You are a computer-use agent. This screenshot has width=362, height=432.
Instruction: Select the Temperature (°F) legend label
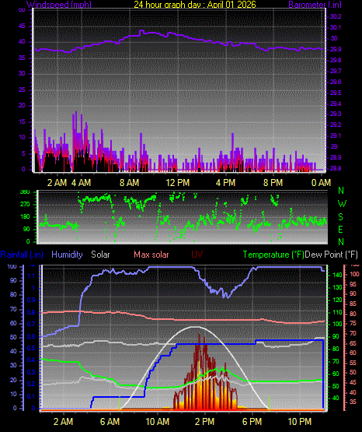(273, 255)
